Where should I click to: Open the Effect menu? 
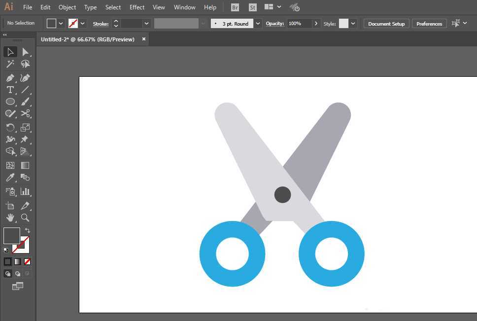coord(137,7)
